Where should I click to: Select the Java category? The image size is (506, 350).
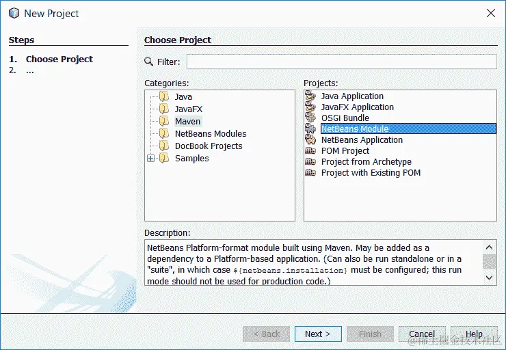[x=183, y=97]
